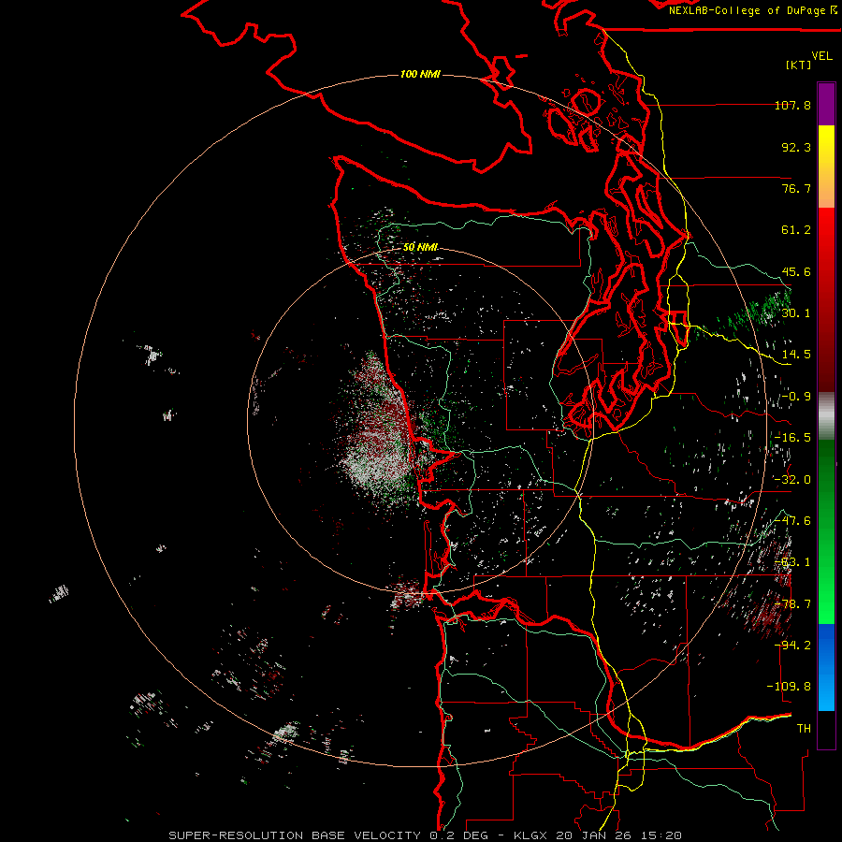Click the TH legend label
Image resolution: width=842 pixels, height=842 pixels.
coord(804,729)
